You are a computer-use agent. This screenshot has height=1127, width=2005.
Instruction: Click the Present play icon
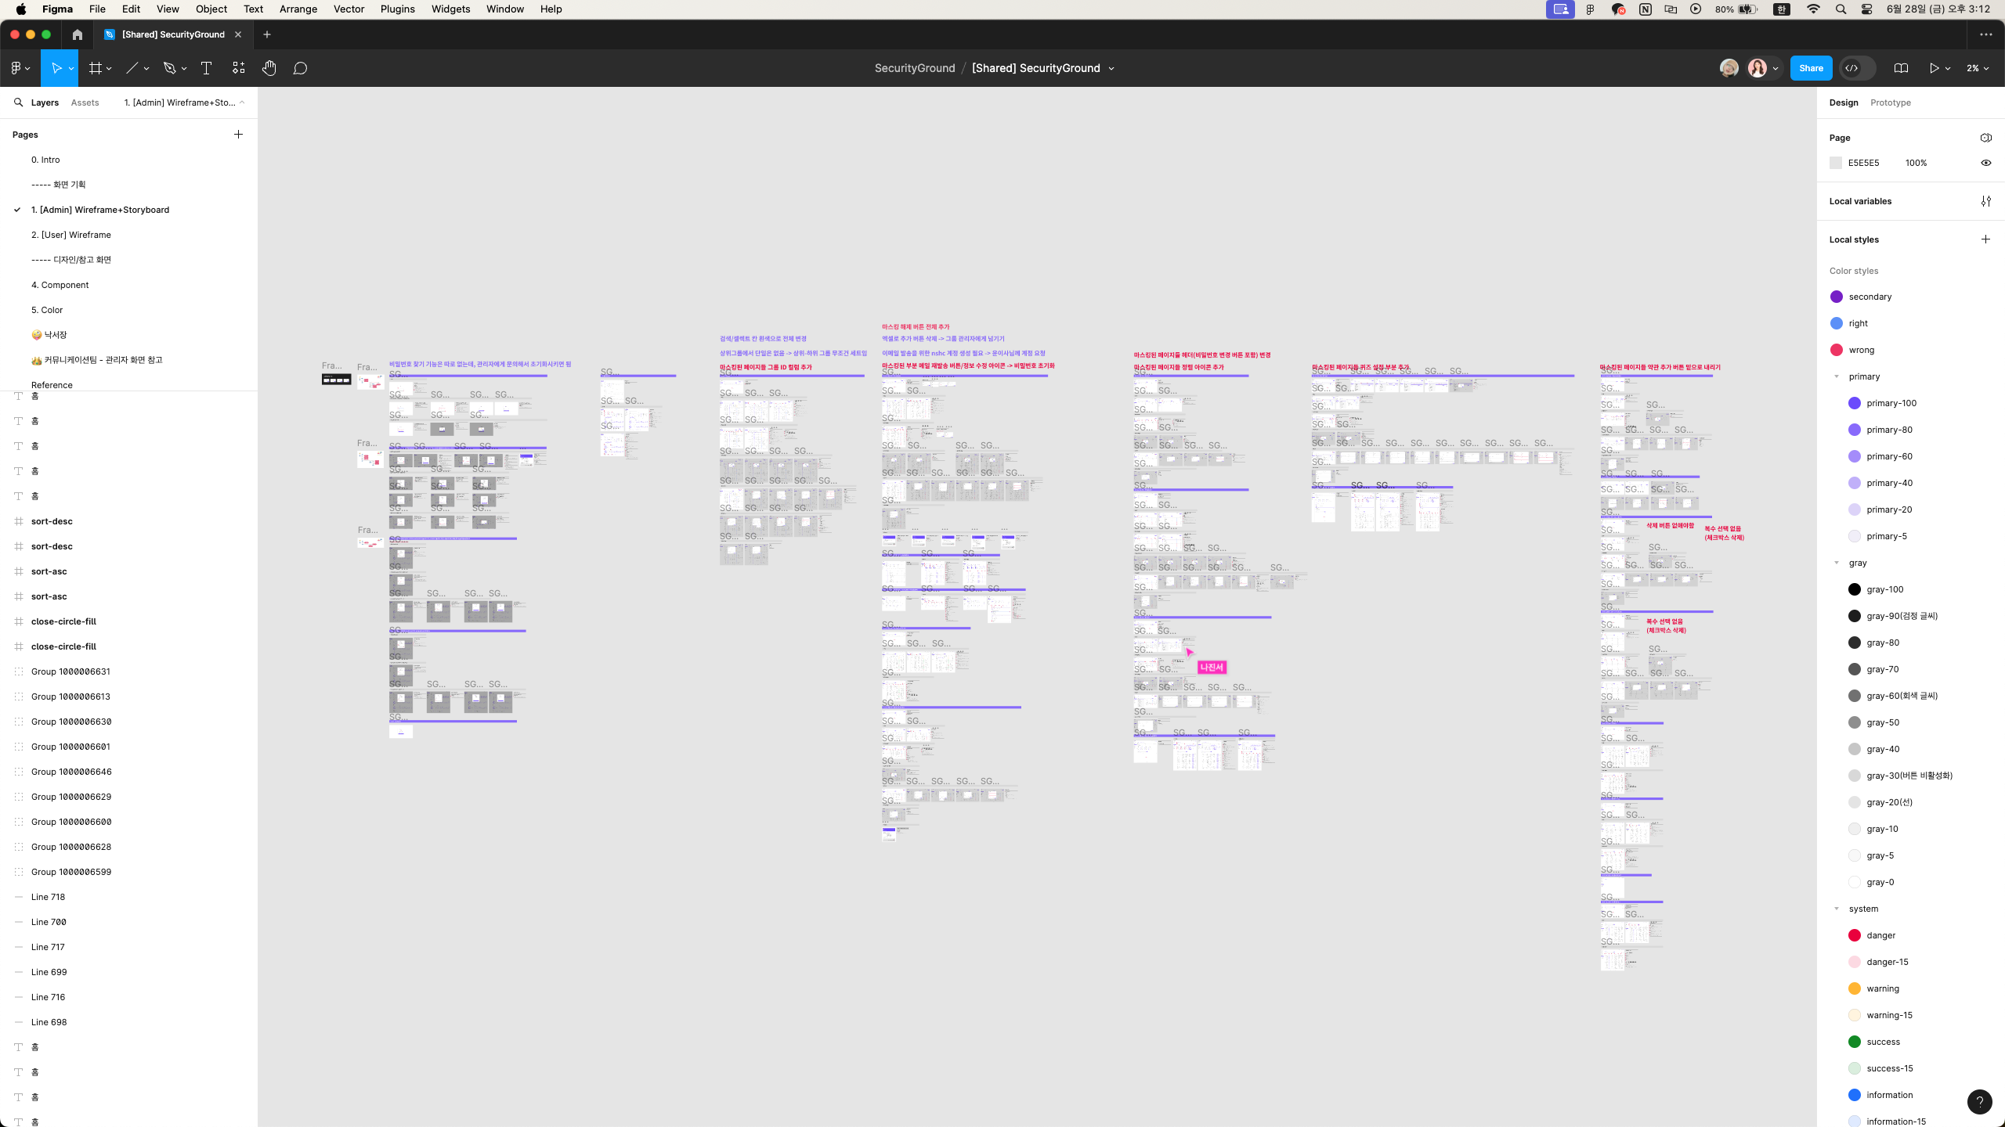[1934, 68]
